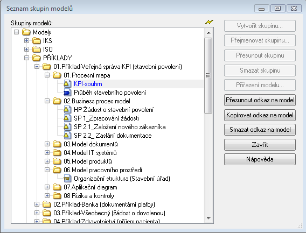Screen dimensions: 306x233
Task: Click the Modely root folder icon
Action: click(26, 32)
